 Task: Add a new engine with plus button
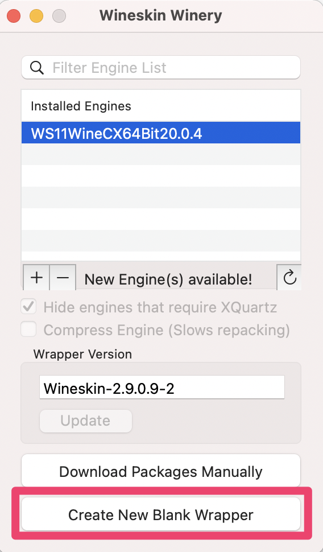pos(36,277)
